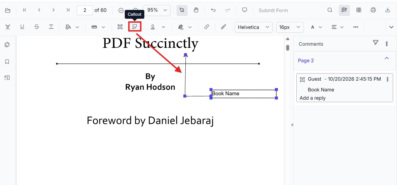
Task: Select the free text annotation tool
Action: click(120, 27)
